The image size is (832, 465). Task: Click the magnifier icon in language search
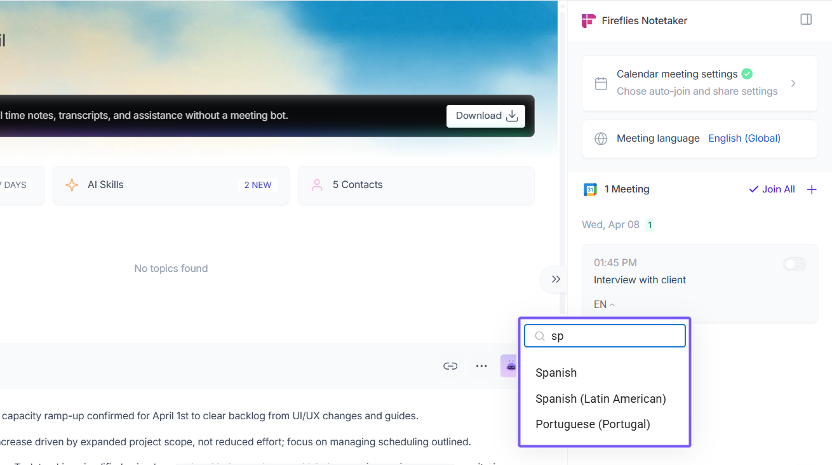[x=540, y=336]
